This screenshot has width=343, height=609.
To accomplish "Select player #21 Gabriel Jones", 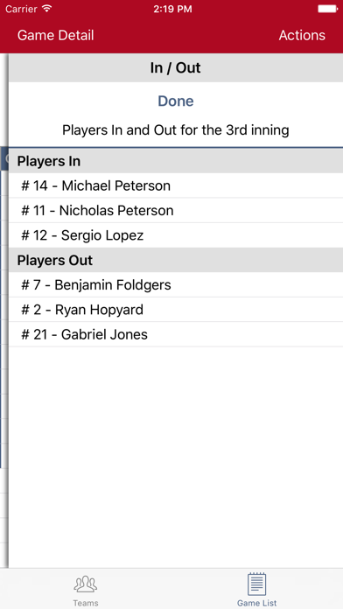I will 176,335.
